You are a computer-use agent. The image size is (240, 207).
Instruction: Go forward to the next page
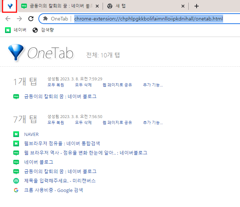(19, 19)
